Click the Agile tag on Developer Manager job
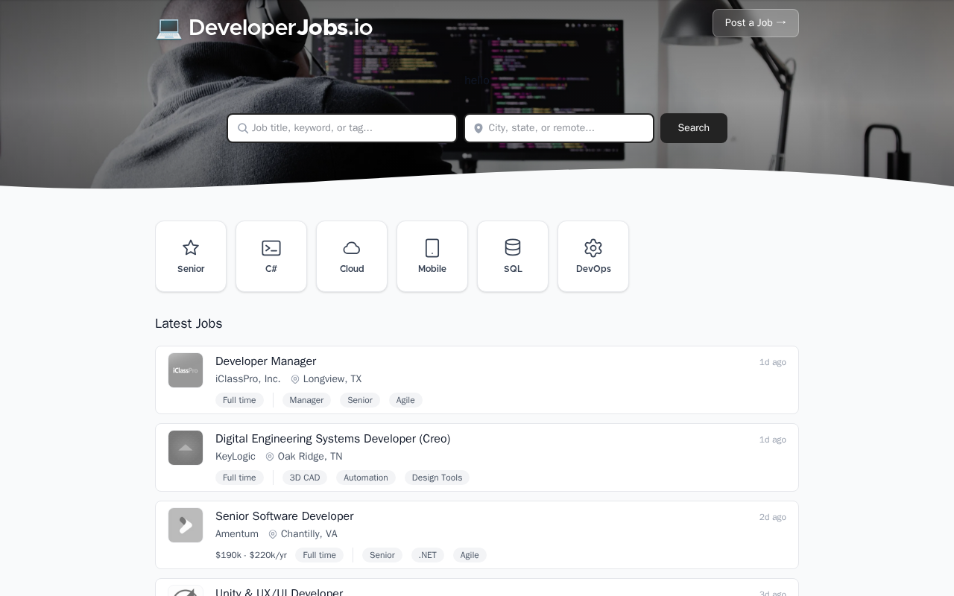The width and height of the screenshot is (954, 596). (405, 400)
